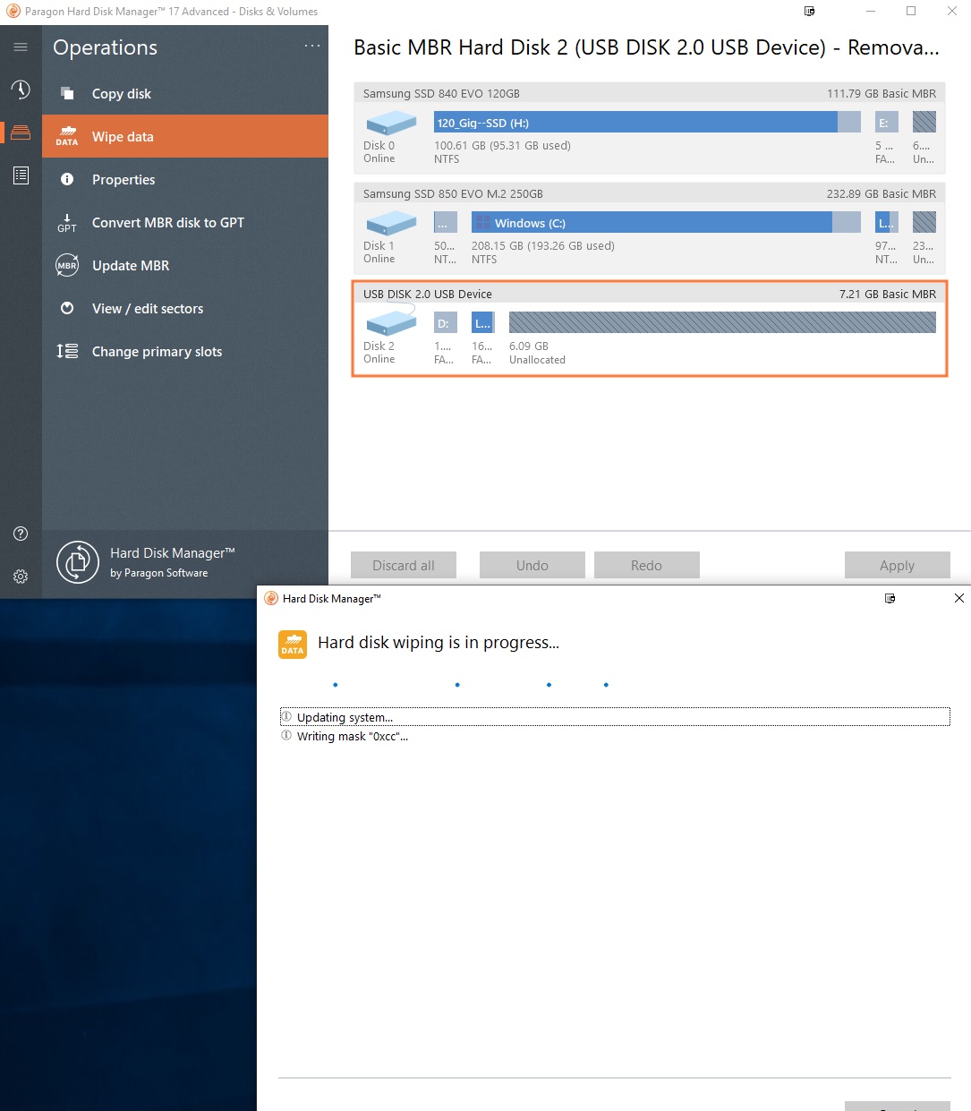This screenshot has height=1111, width=971.
Task: Choose Copy disk operation
Action: point(185,93)
